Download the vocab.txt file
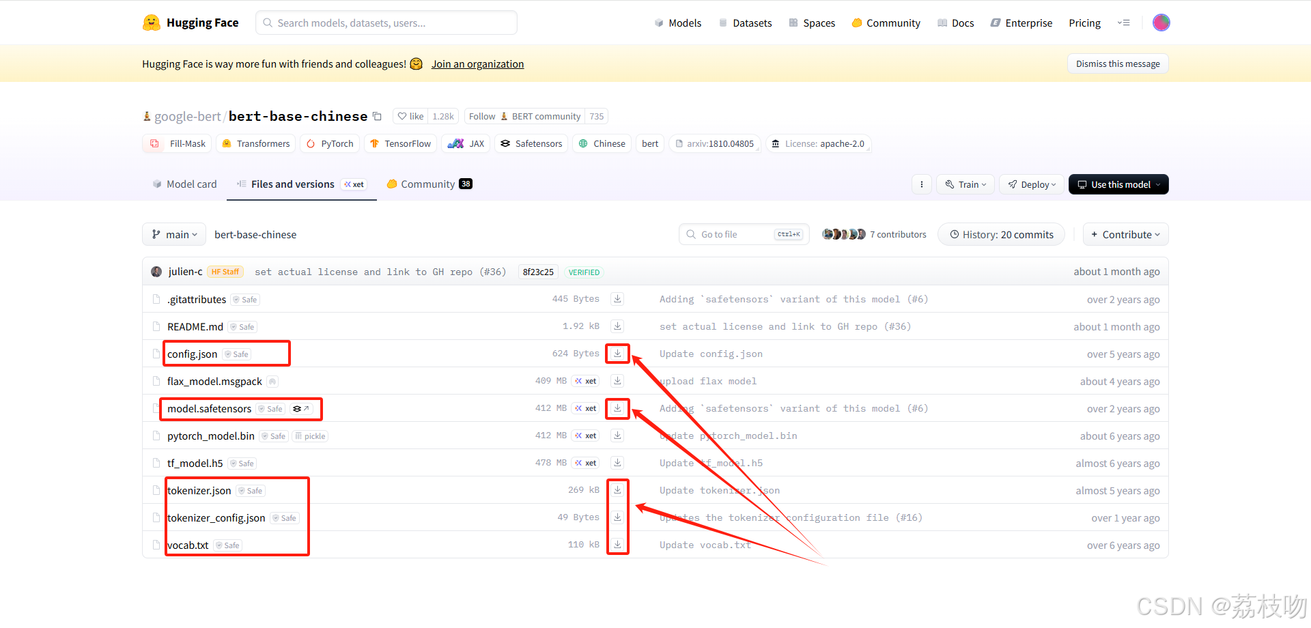1311x628 pixels. (x=617, y=545)
